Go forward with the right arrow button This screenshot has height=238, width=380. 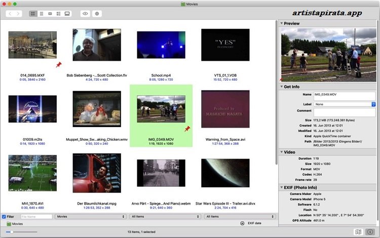point(19,14)
